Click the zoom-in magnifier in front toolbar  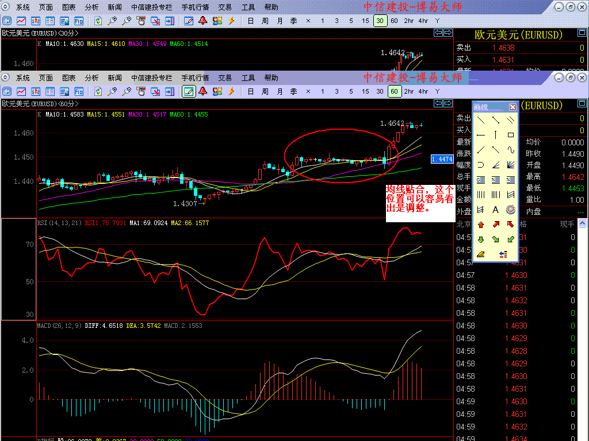[x=112, y=91]
